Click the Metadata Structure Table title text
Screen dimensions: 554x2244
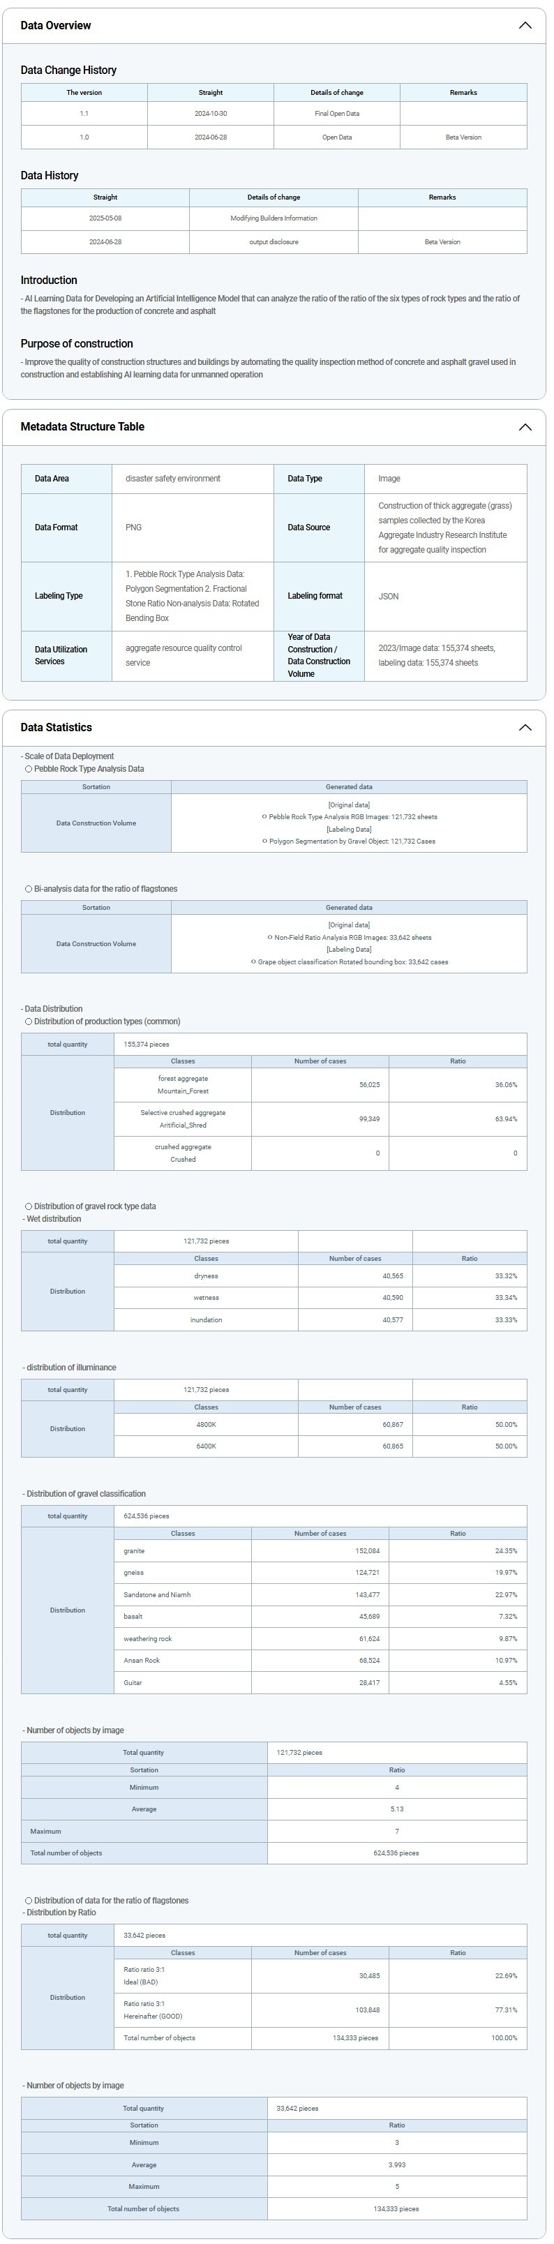point(82,427)
